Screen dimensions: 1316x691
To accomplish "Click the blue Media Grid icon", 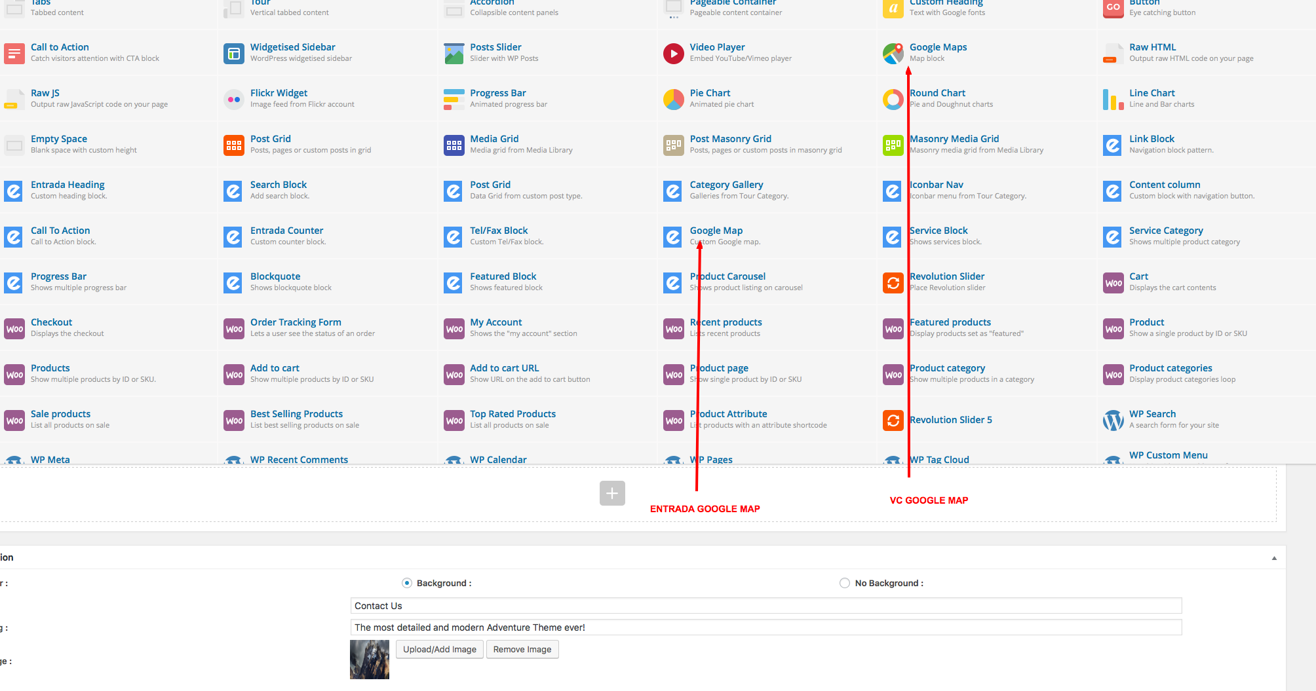I will [454, 145].
